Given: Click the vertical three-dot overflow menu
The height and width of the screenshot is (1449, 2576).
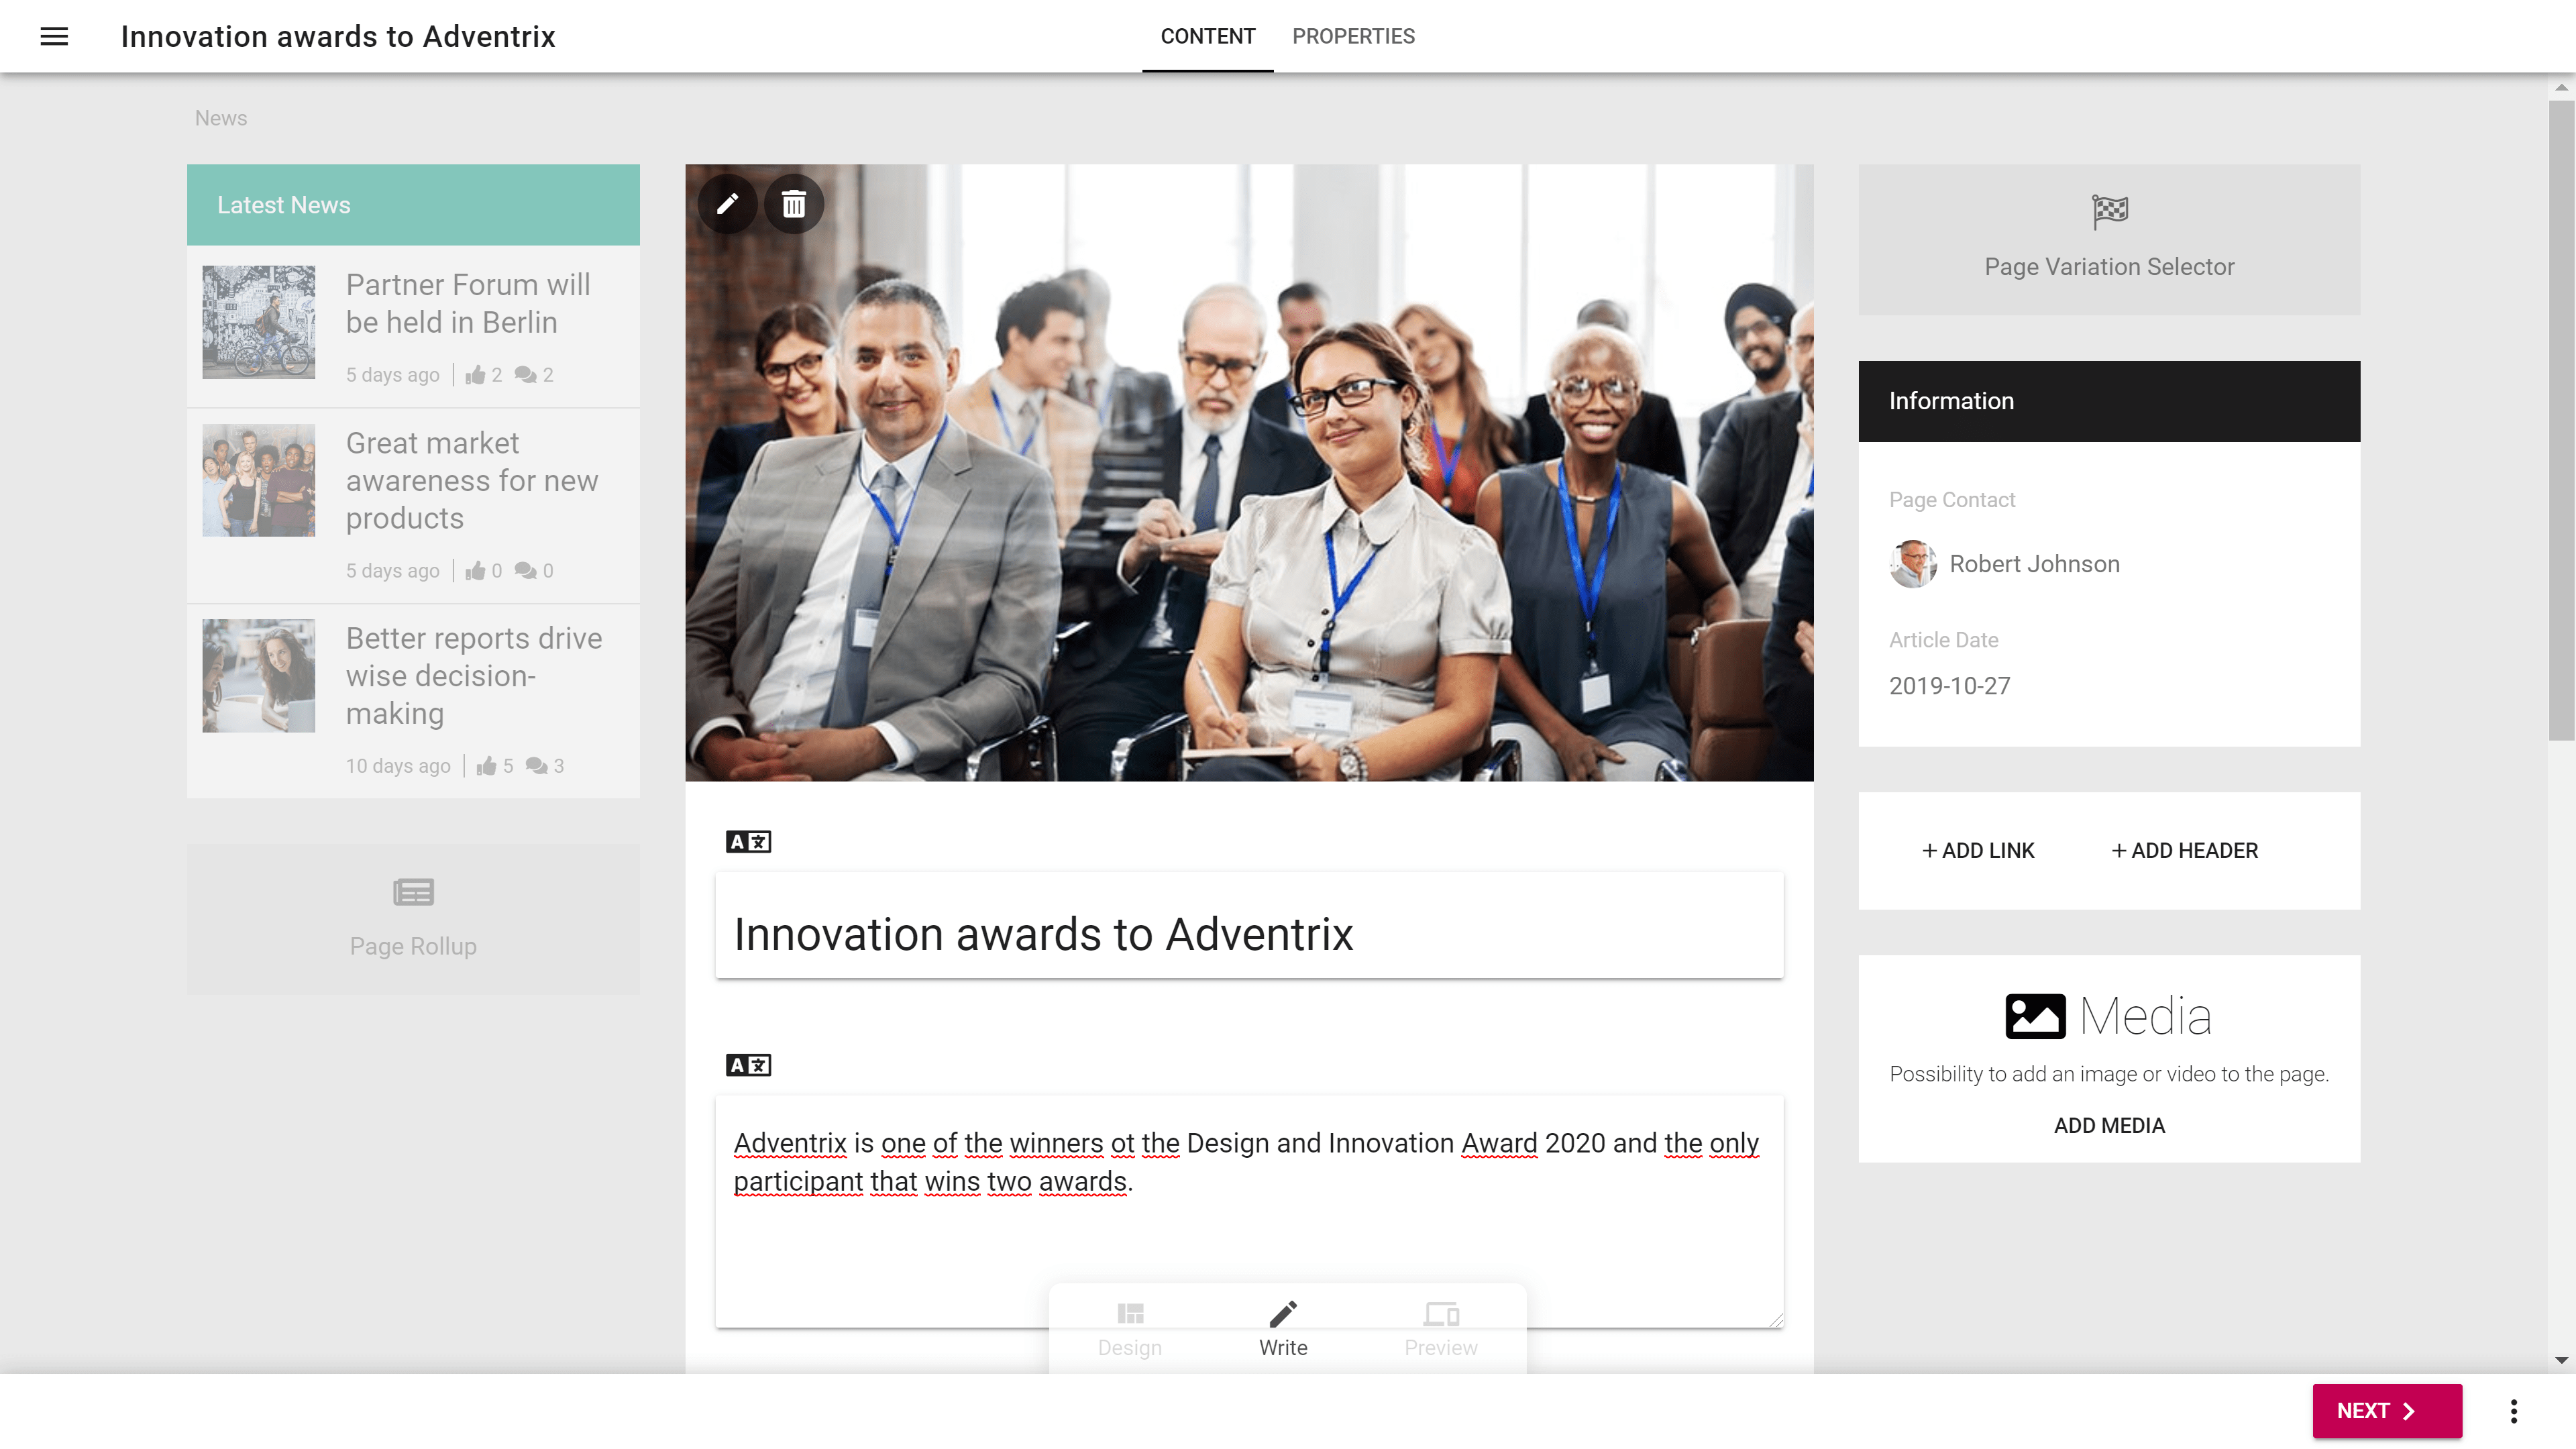Looking at the screenshot, I should tap(2514, 1410).
